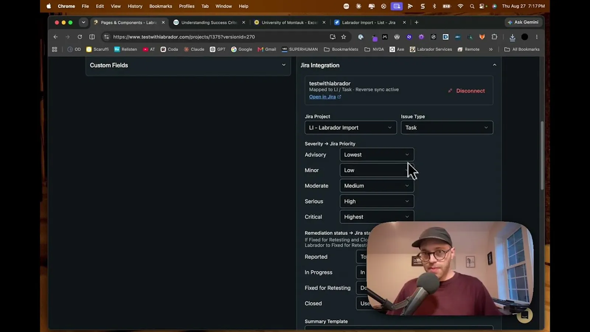Open the Wi-Fi menu bar icon
The image size is (590, 332).
click(x=460, y=6)
